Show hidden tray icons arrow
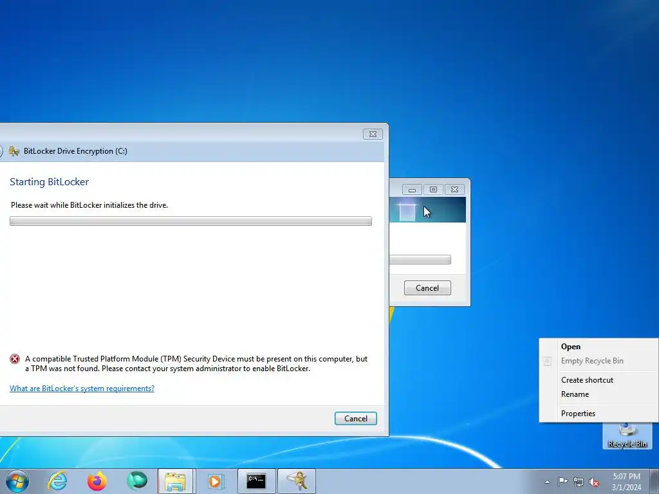Image resolution: width=659 pixels, height=494 pixels. [x=547, y=482]
